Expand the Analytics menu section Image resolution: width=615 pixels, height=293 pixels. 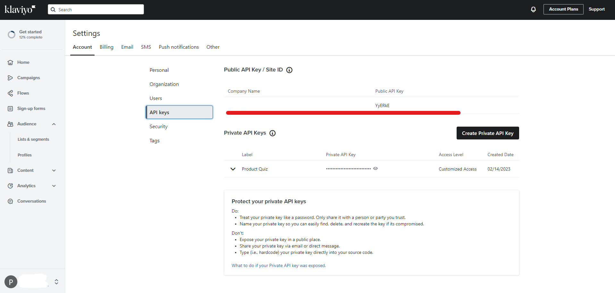pos(54,186)
